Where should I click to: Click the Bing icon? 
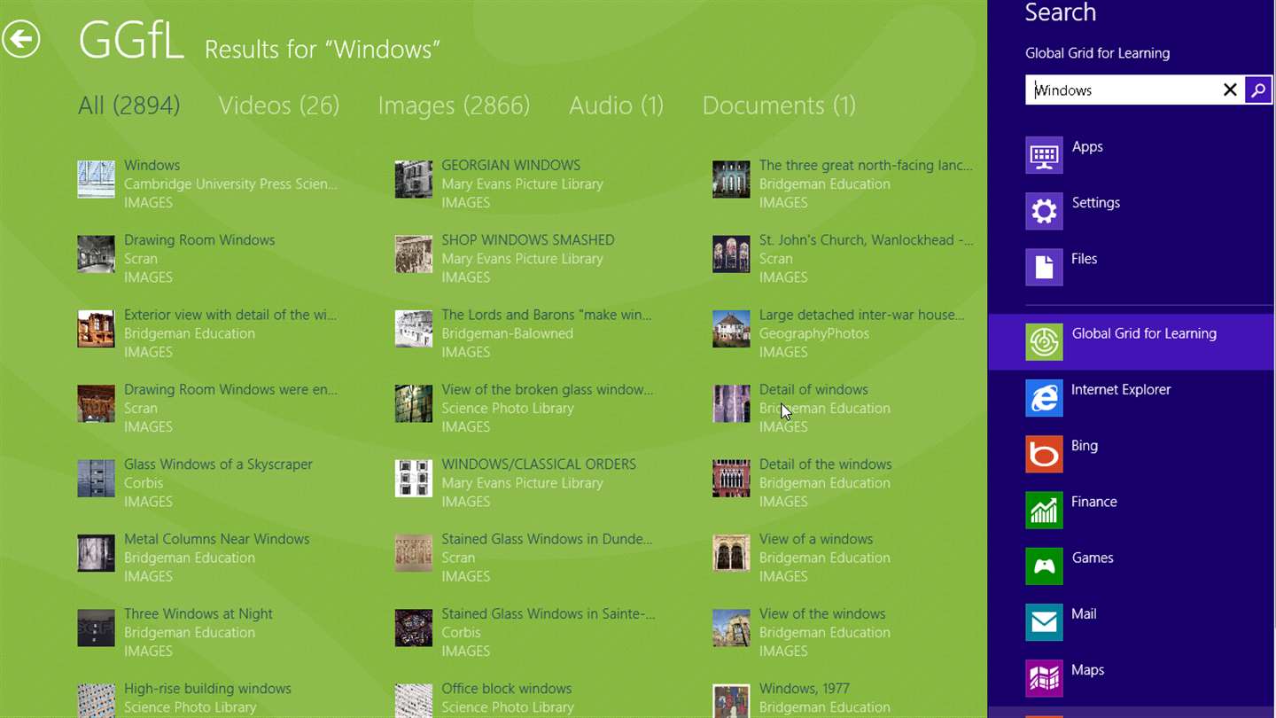point(1044,454)
